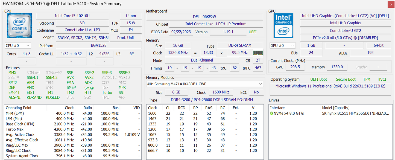395x160 pixels.
Task: Click the tRFC value 467
Action: (258, 68)
